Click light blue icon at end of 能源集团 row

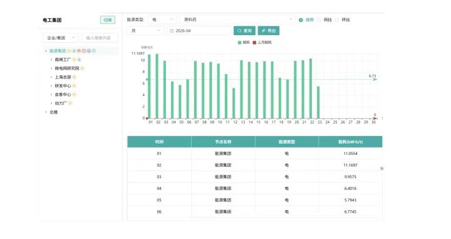tap(93, 51)
